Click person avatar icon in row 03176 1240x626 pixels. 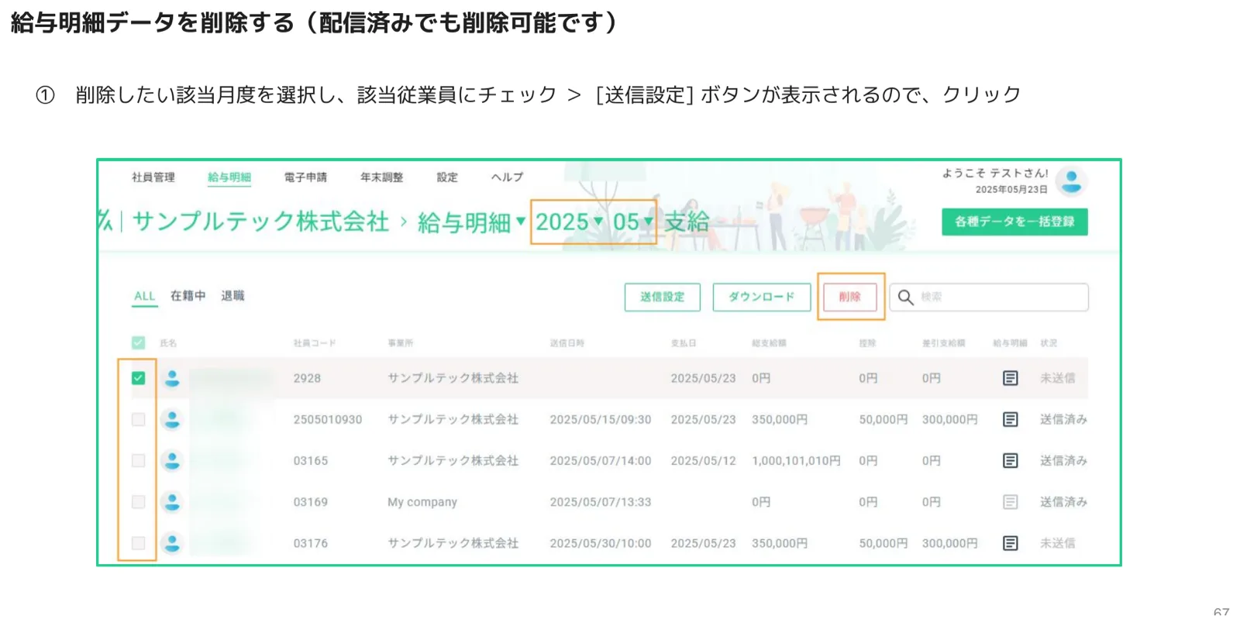tap(172, 543)
